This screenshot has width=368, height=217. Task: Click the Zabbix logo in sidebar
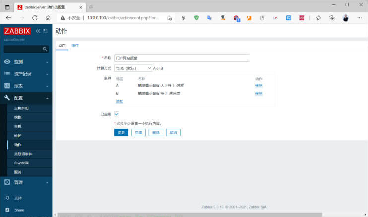(x=17, y=31)
